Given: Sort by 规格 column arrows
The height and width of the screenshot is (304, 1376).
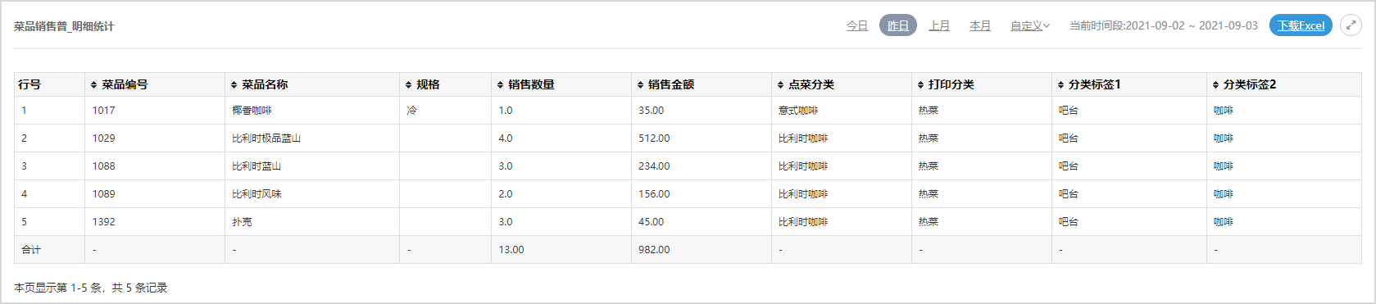Looking at the screenshot, I should (x=409, y=85).
